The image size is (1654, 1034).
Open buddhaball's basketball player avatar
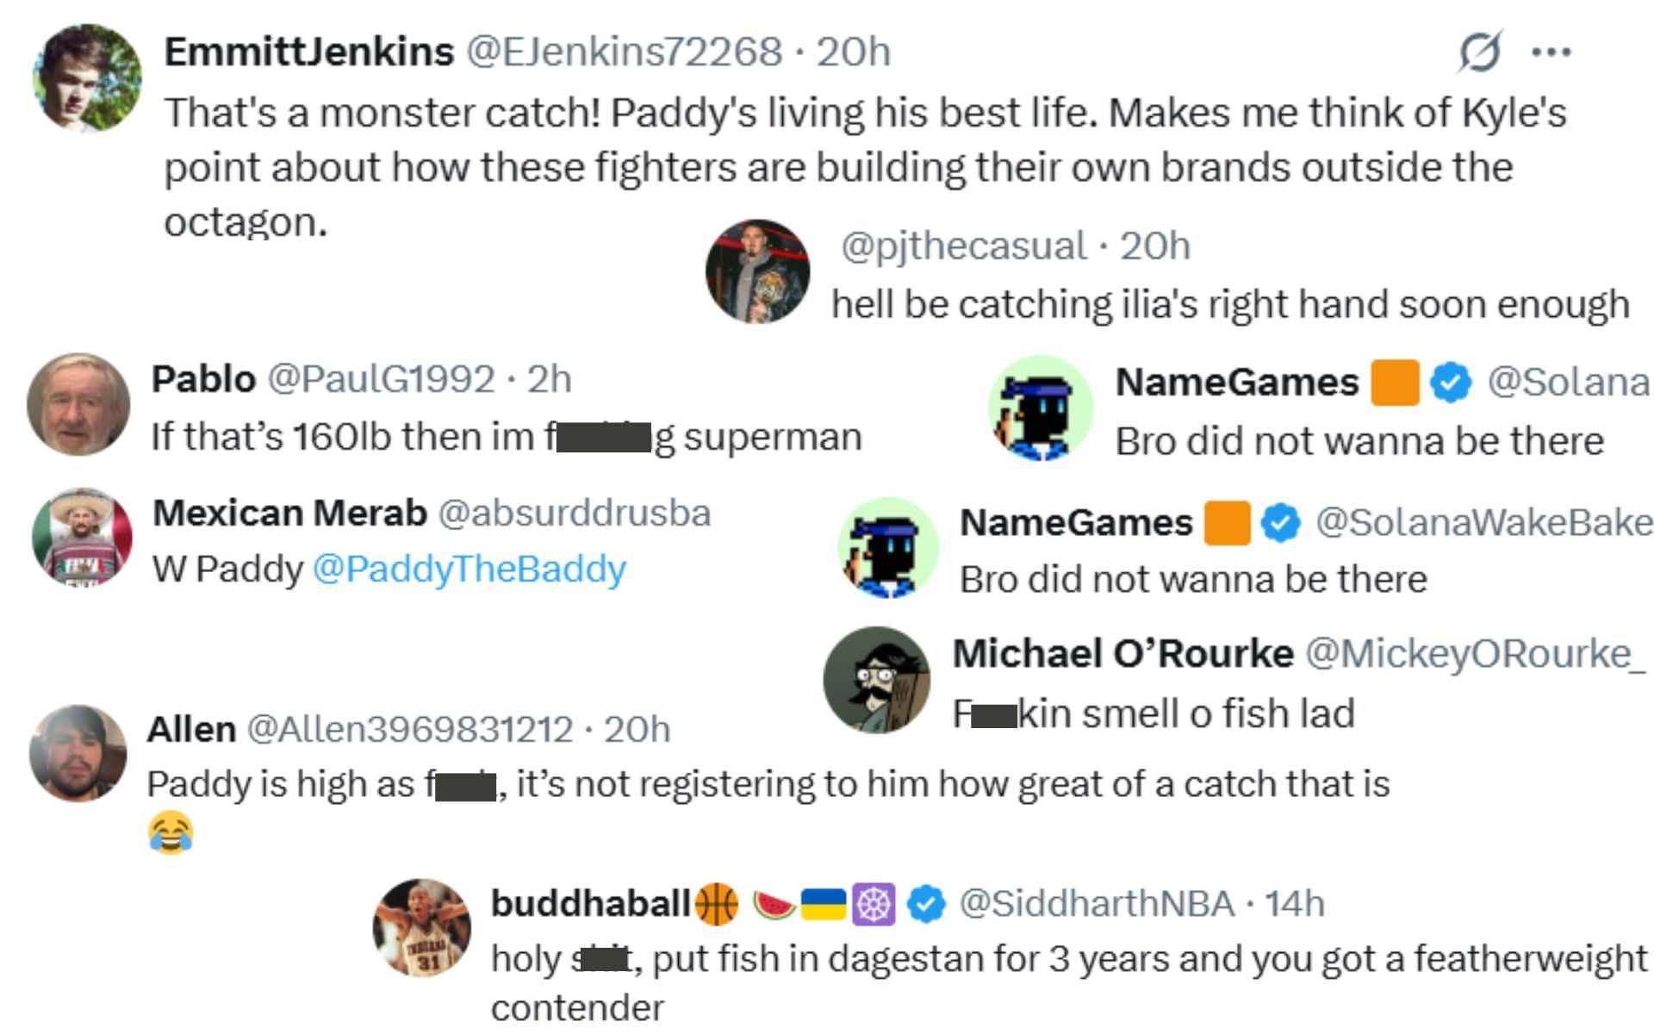click(x=422, y=928)
